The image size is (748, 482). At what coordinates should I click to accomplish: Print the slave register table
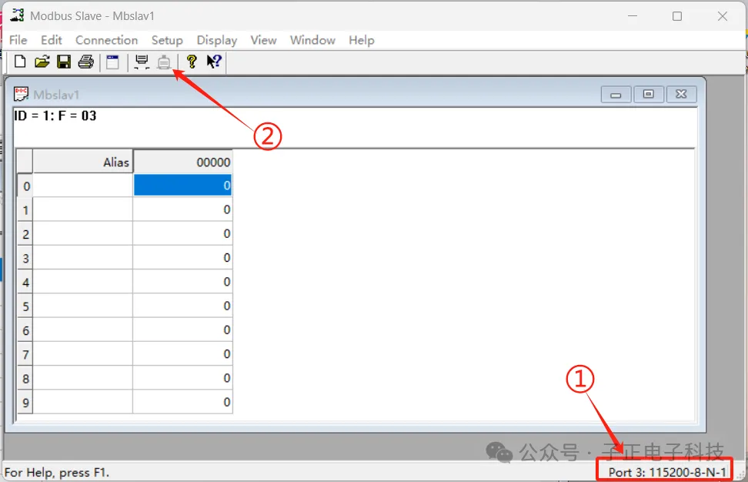[x=85, y=62]
